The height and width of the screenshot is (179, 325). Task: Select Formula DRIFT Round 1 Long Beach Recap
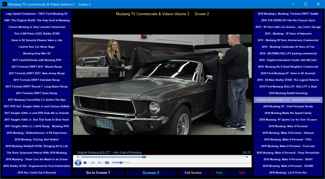37,87
